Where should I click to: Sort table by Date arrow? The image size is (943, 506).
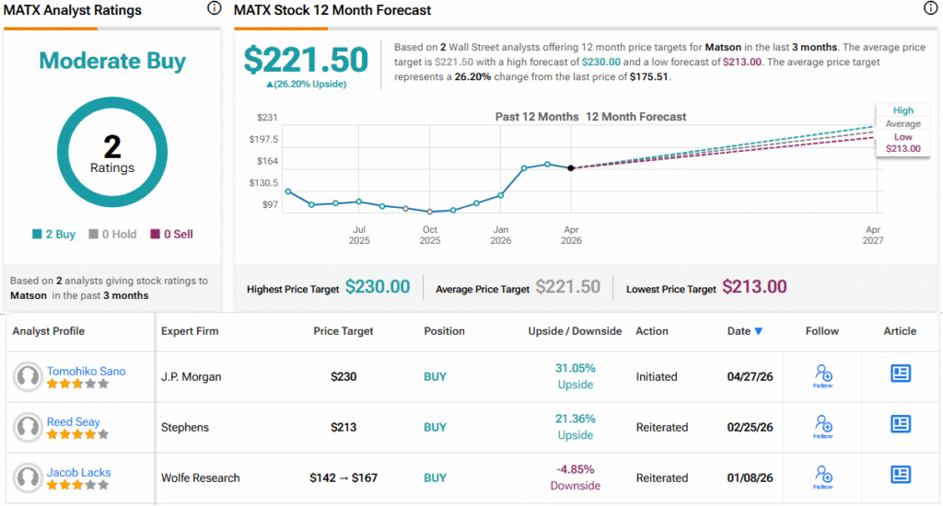tap(759, 331)
